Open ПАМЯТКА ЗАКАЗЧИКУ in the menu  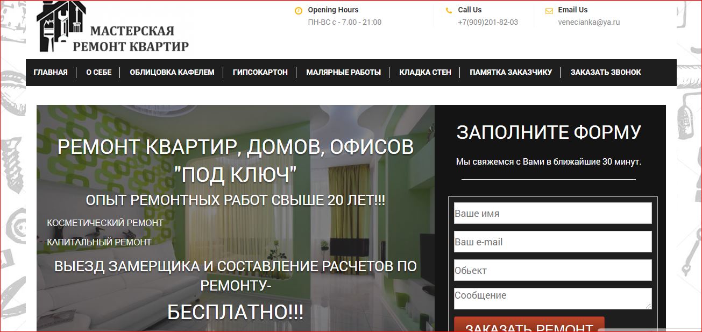coord(511,72)
